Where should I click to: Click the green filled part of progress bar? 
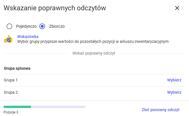[x=17, y=107]
